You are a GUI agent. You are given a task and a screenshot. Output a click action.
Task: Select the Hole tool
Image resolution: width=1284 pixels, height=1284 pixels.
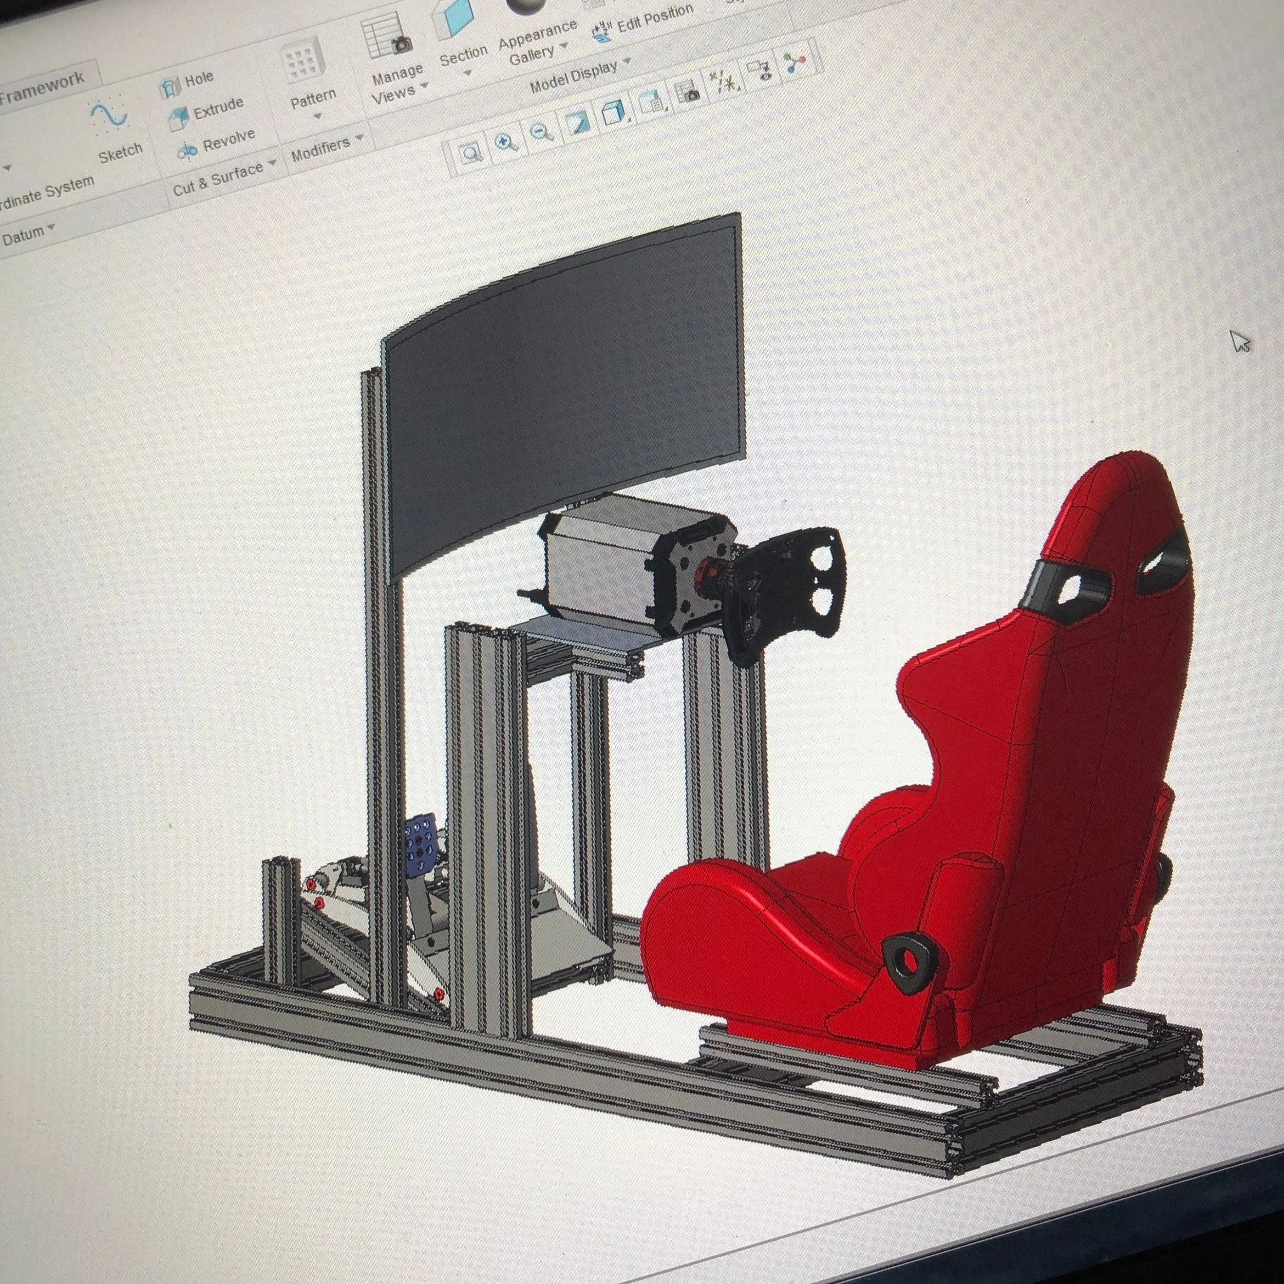[x=187, y=83]
